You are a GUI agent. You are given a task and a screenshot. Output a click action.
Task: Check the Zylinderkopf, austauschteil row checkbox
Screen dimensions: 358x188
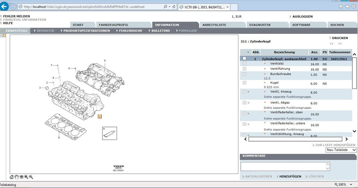[x=244, y=59]
